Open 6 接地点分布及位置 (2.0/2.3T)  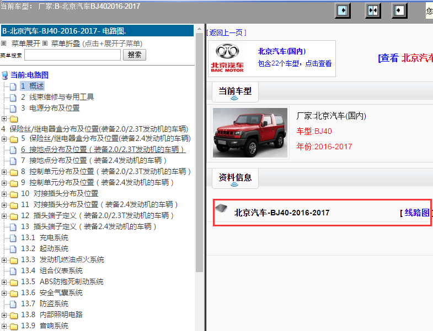point(103,149)
